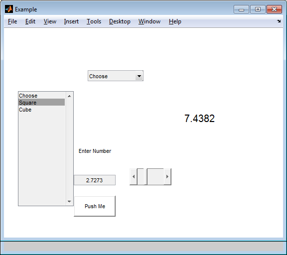287x255 pixels.
Task: Click the slider's left arrow
Action: pos(134,177)
